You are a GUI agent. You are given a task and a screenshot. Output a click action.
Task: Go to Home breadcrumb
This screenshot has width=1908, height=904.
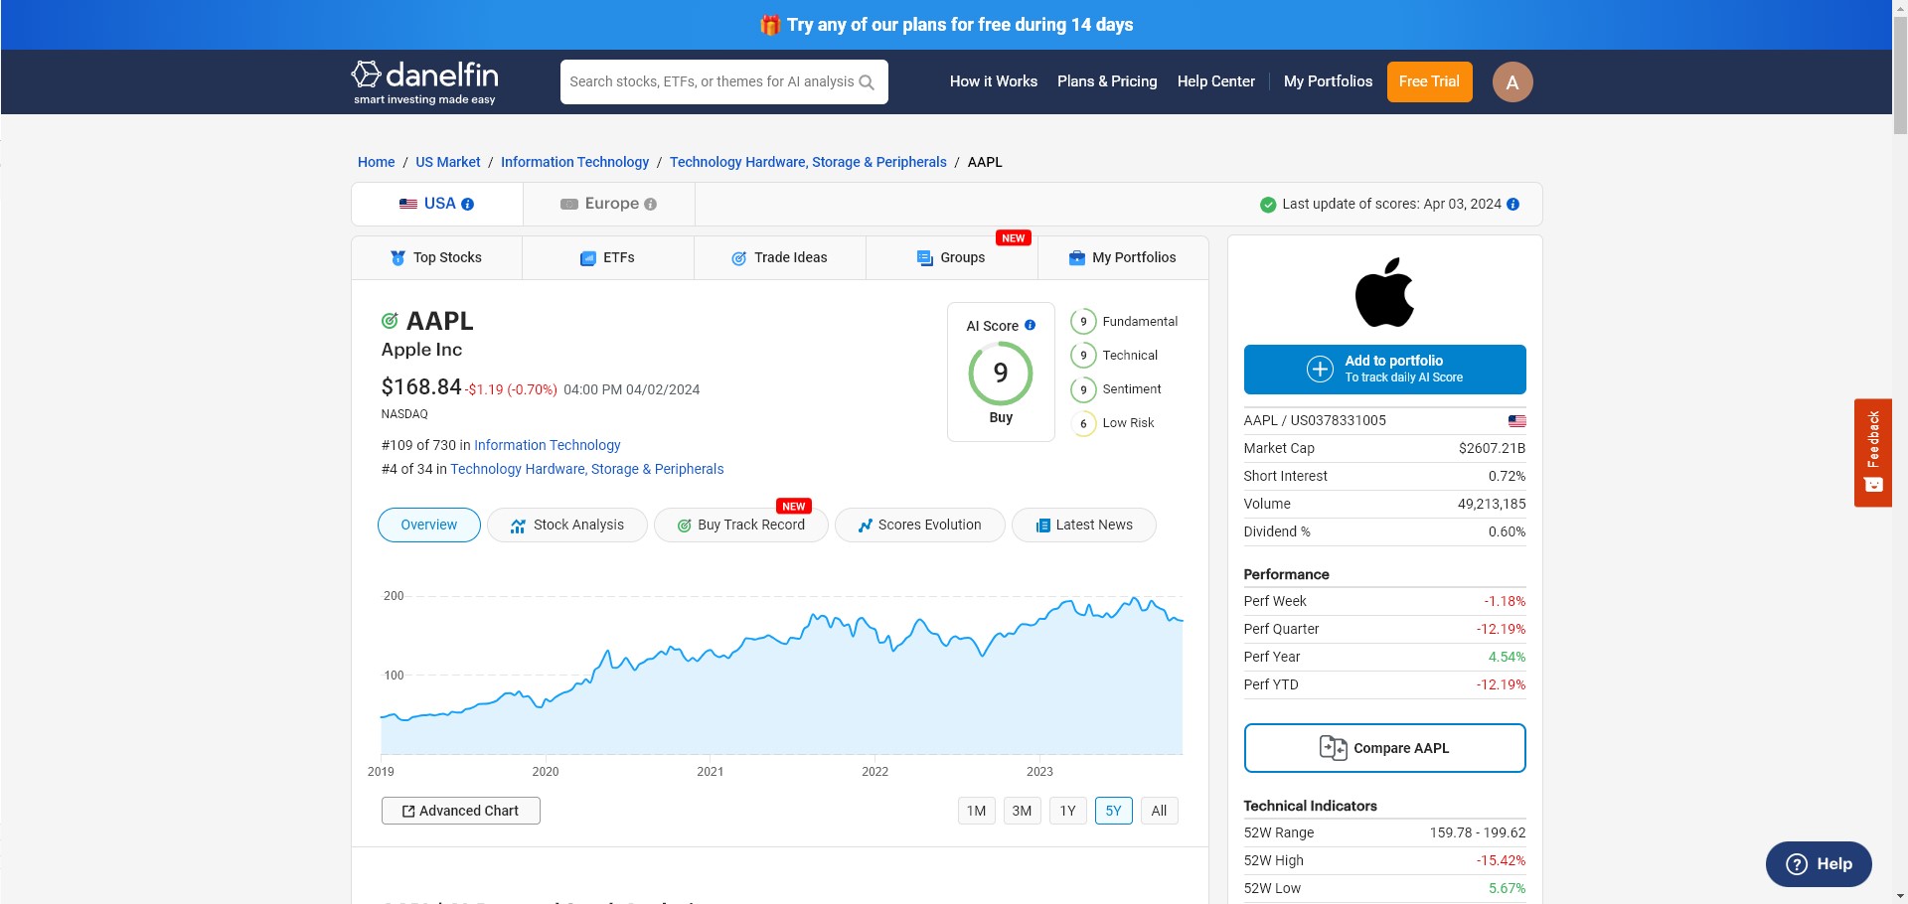(x=376, y=162)
